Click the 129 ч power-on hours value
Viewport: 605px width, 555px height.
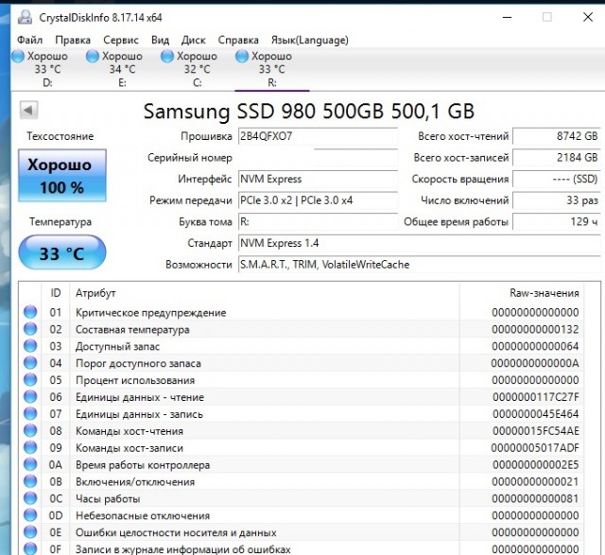[557, 222]
